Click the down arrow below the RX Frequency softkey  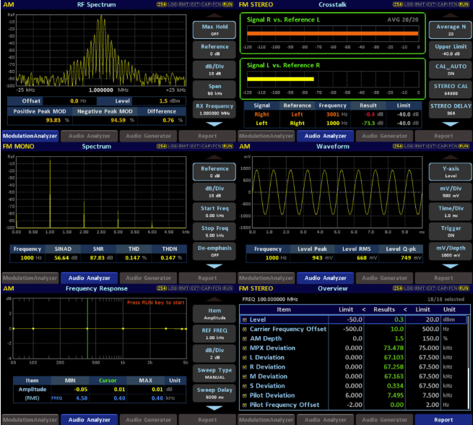pyautogui.click(x=214, y=124)
